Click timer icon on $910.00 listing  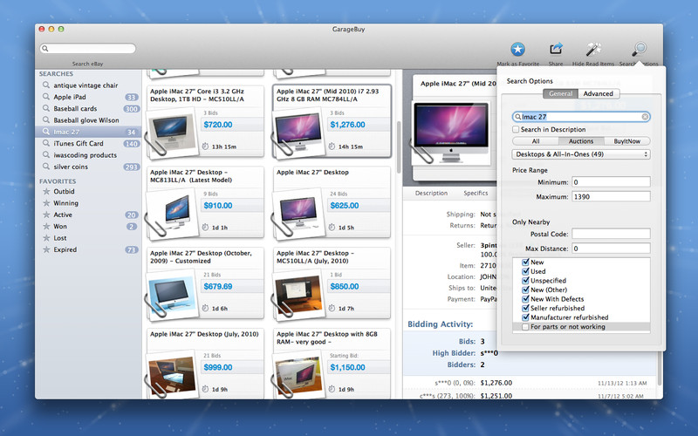click(205, 228)
